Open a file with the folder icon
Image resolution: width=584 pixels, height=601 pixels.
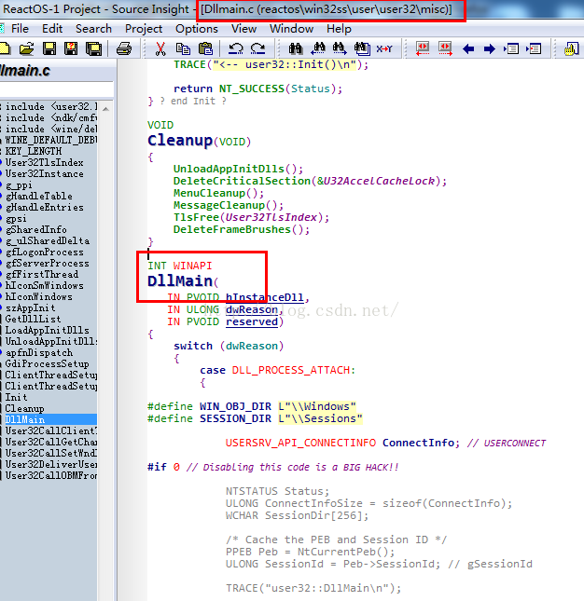27,48
